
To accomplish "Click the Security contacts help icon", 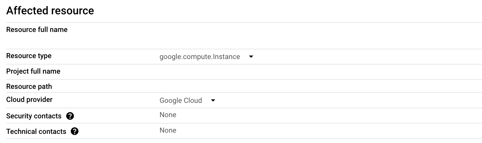I will (70, 116).
